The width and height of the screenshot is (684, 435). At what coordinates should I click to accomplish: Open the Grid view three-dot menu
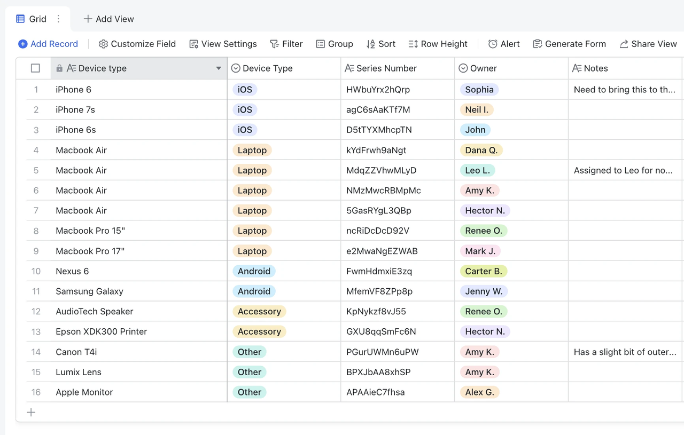tap(59, 19)
